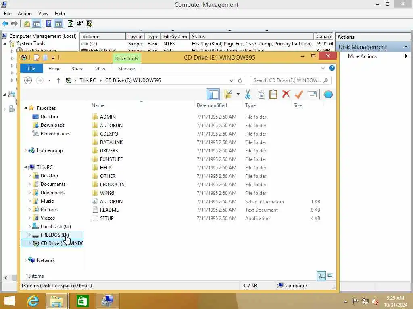Image resolution: width=413 pixels, height=309 pixels.
Task: Sort by Name column header
Action: coord(98,105)
